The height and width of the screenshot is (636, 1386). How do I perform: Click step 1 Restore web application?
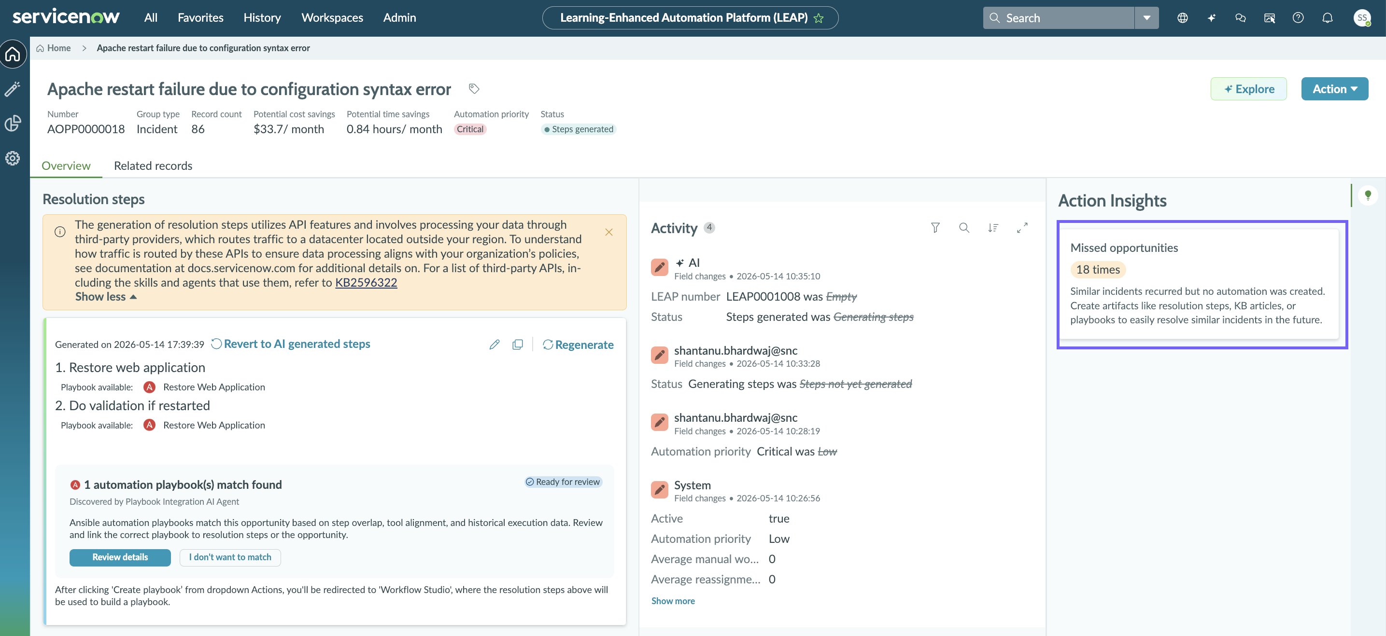(x=130, y=367)
